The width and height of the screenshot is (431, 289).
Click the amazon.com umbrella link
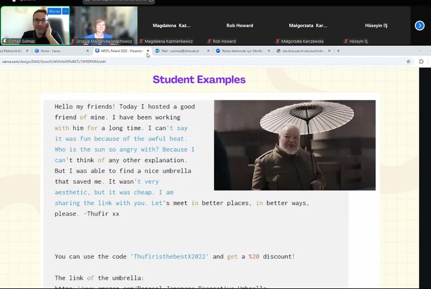(161, 287)
